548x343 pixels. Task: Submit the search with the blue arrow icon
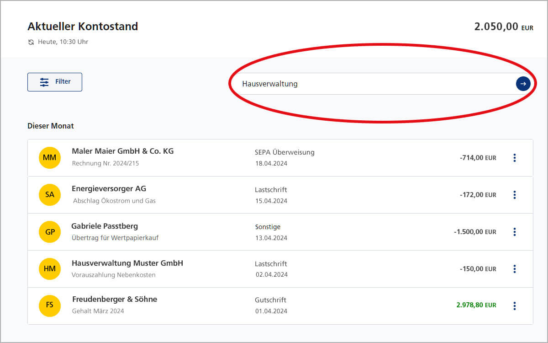[x=522, y=84]
